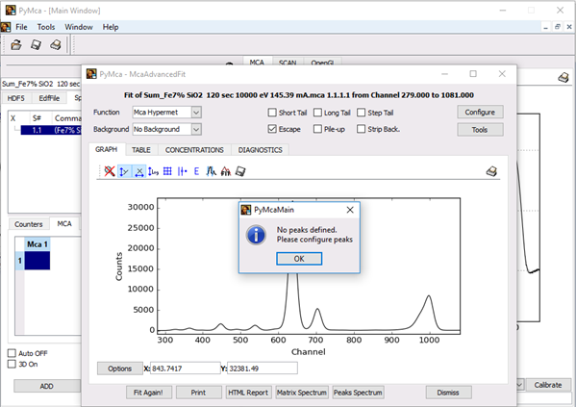The image size is (576, 407).
Task: Enable Long Tail checkbox
Action: point(317,113)
